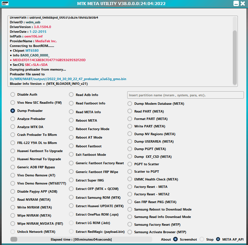Choose the PGPT to Scatter option

[x=130, y=164]
